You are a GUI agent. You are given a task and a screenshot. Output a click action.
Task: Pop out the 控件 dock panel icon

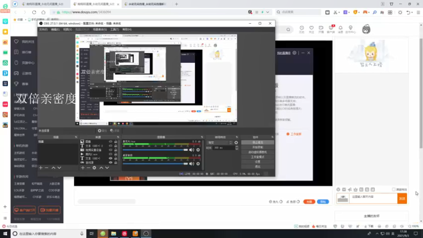tap(272, 137)
